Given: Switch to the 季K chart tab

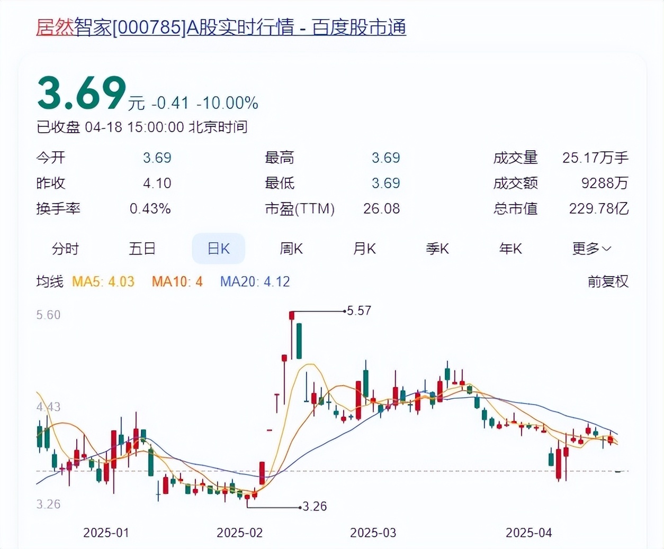Looking at the screenshot, I should point(437,249).
